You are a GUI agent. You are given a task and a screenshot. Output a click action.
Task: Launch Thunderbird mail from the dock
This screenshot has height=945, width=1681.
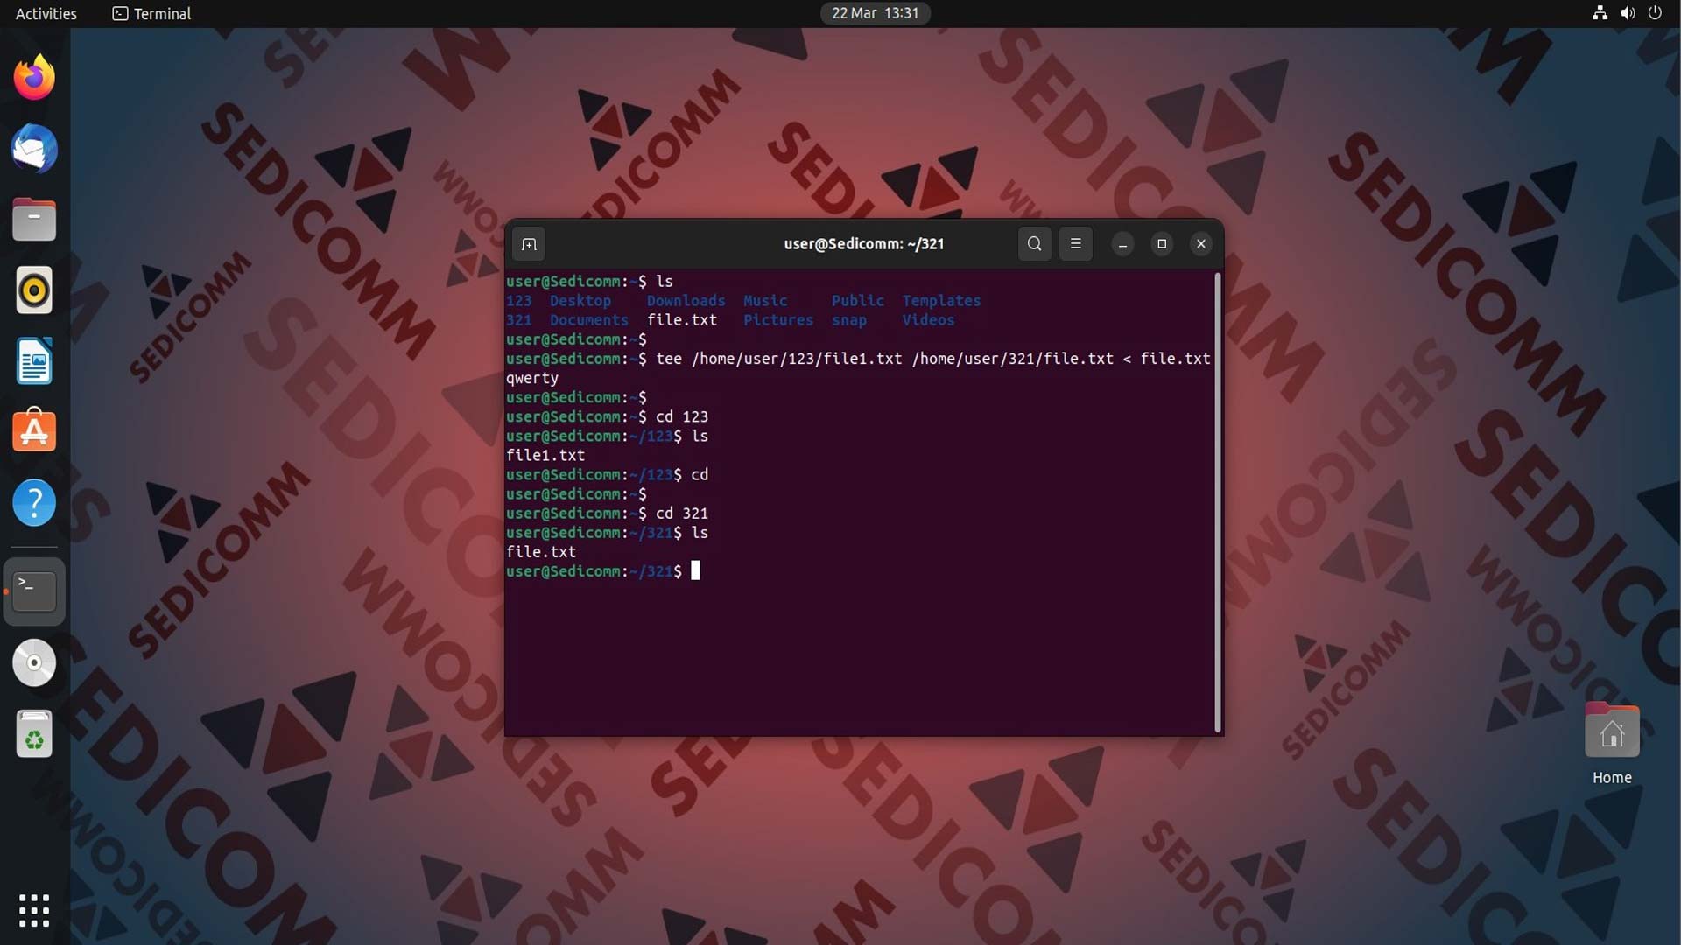coord(34,148)
